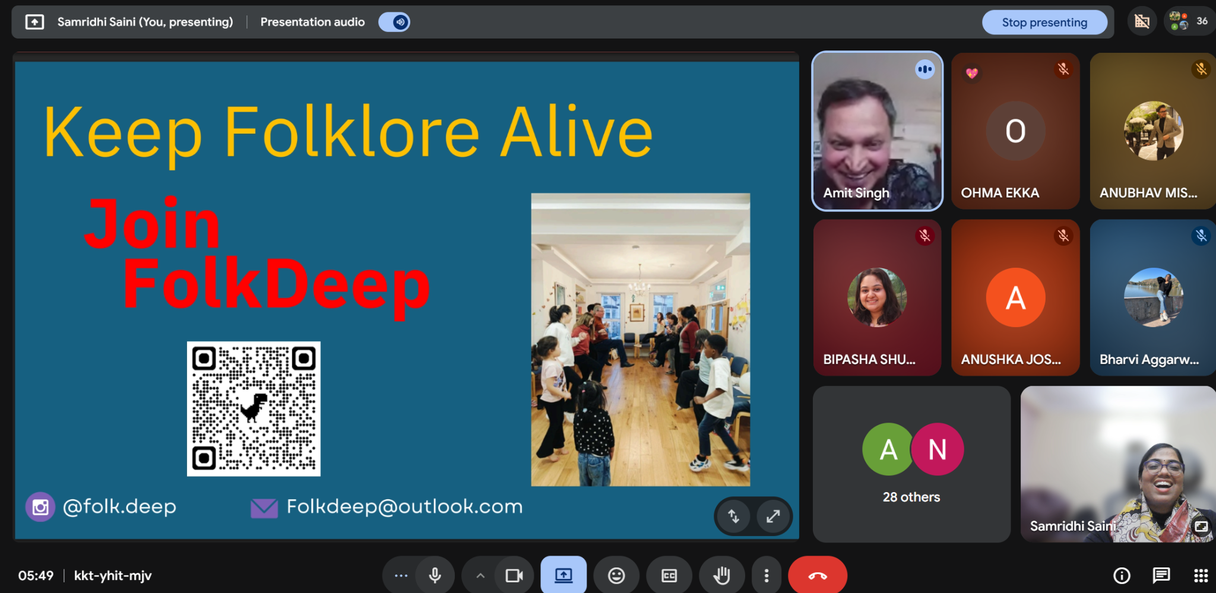Click the Stop presenting button
The height and width of the screenshot is (593, 1216).
[x=1044, y=23]
